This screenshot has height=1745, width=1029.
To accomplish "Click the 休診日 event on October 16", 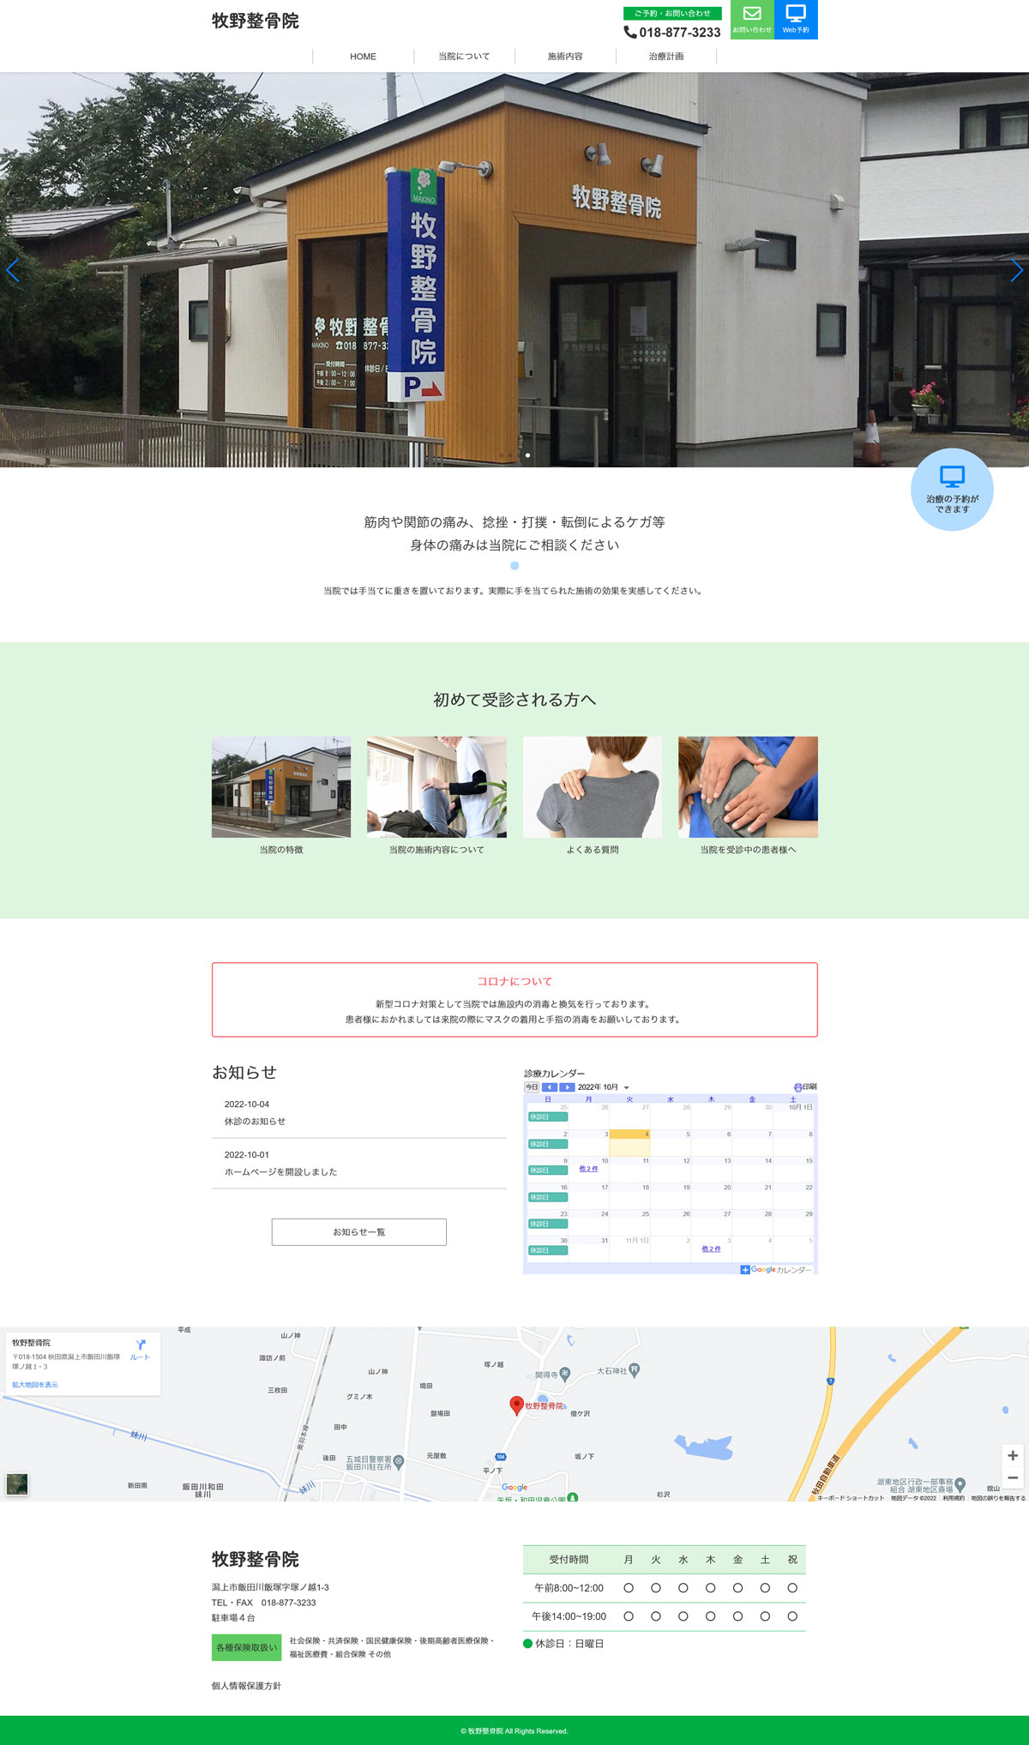I will pos(547,1197).
